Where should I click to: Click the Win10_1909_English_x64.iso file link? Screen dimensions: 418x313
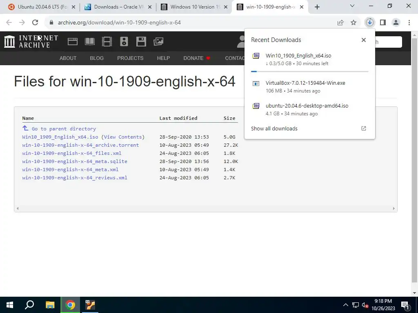[x=60, y=137]
